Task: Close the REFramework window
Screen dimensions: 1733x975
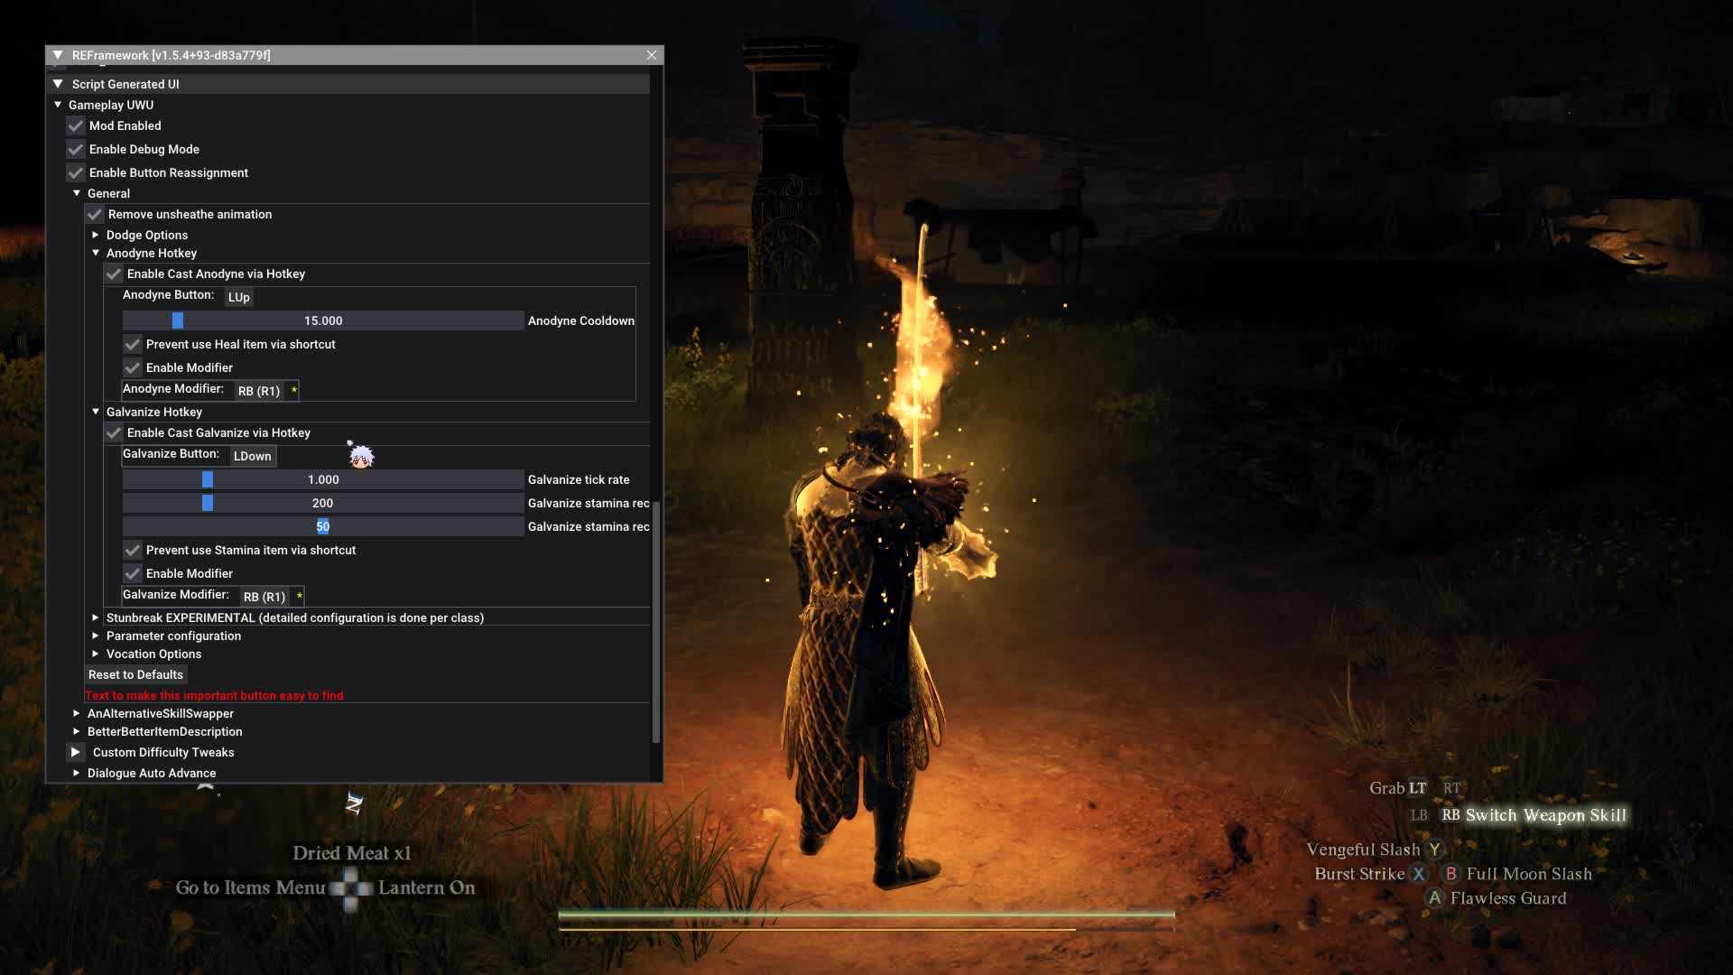Action: (652, 55)
